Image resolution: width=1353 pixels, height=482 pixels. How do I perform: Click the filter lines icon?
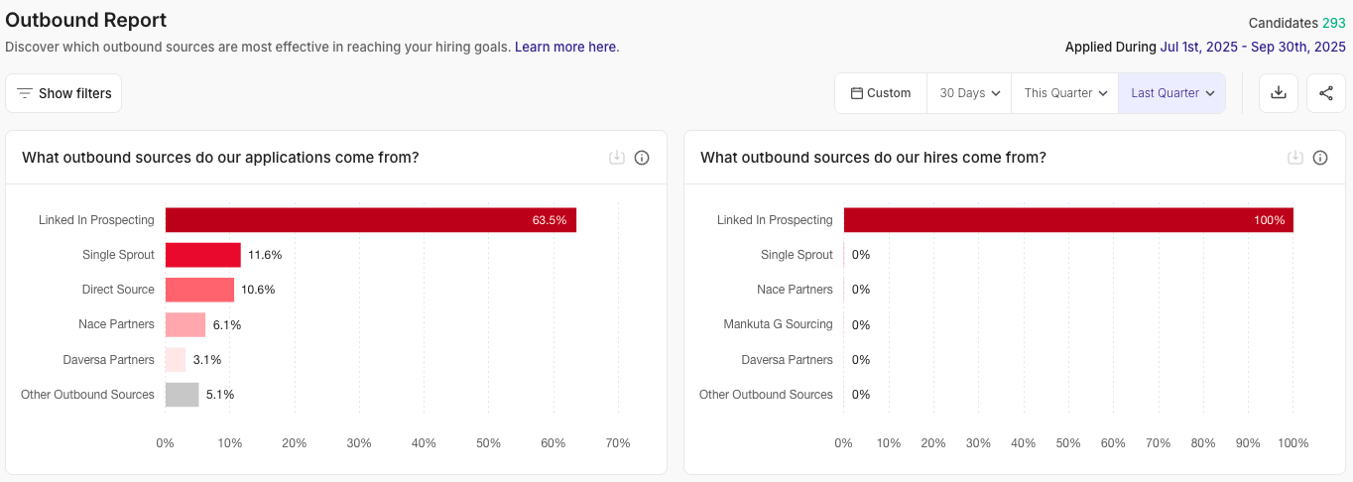pos(25,93)
